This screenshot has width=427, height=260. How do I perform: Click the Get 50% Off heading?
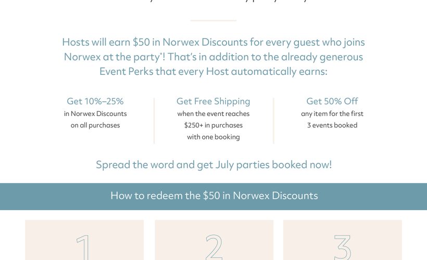point(332,101)
